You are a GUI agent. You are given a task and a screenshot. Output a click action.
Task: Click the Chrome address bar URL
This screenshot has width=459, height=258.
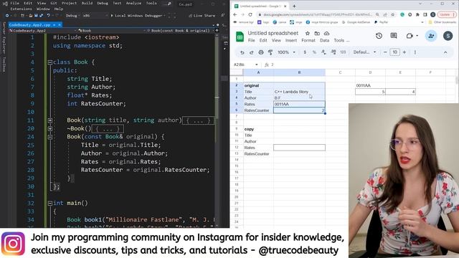pos(317,14)
